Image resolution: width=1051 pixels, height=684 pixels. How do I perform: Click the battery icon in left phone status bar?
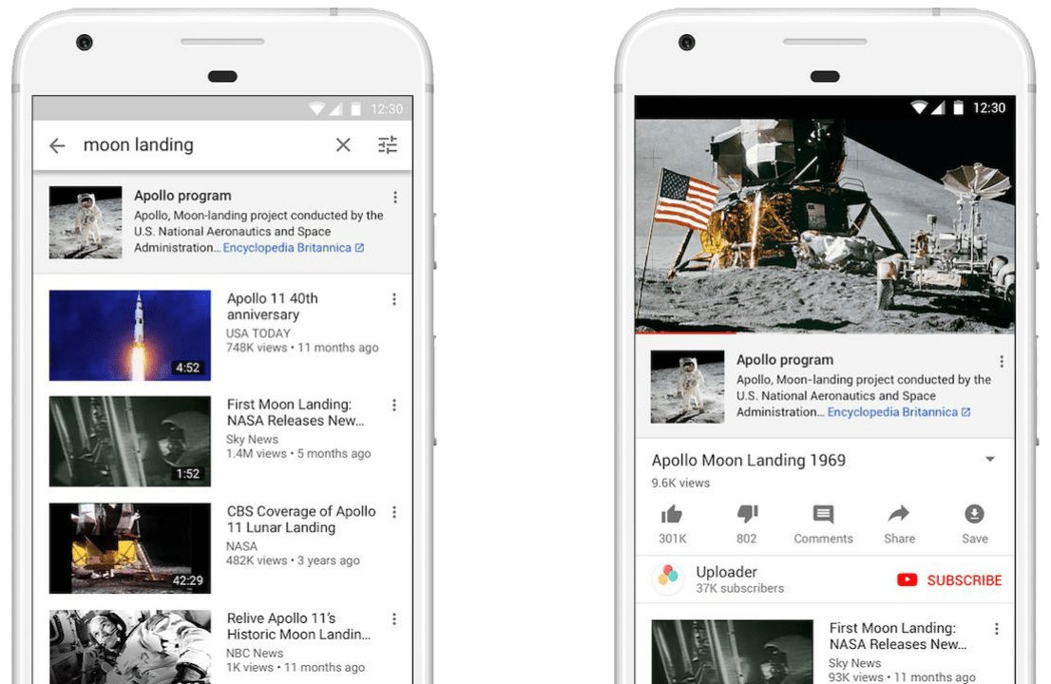click(x=356, y=109)
